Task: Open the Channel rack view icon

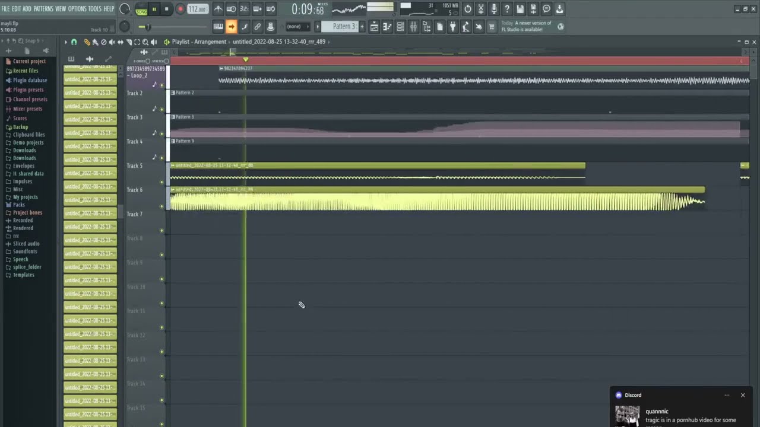Action: [x=400, y=27]
